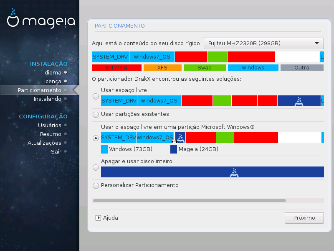Open the Fujitsu MHZ2320B disk dropdown
The image size is (334, 251).
coord(263,43)
